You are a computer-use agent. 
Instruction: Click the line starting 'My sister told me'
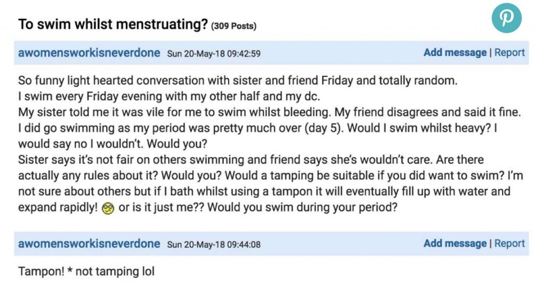(x=269, y=112)
